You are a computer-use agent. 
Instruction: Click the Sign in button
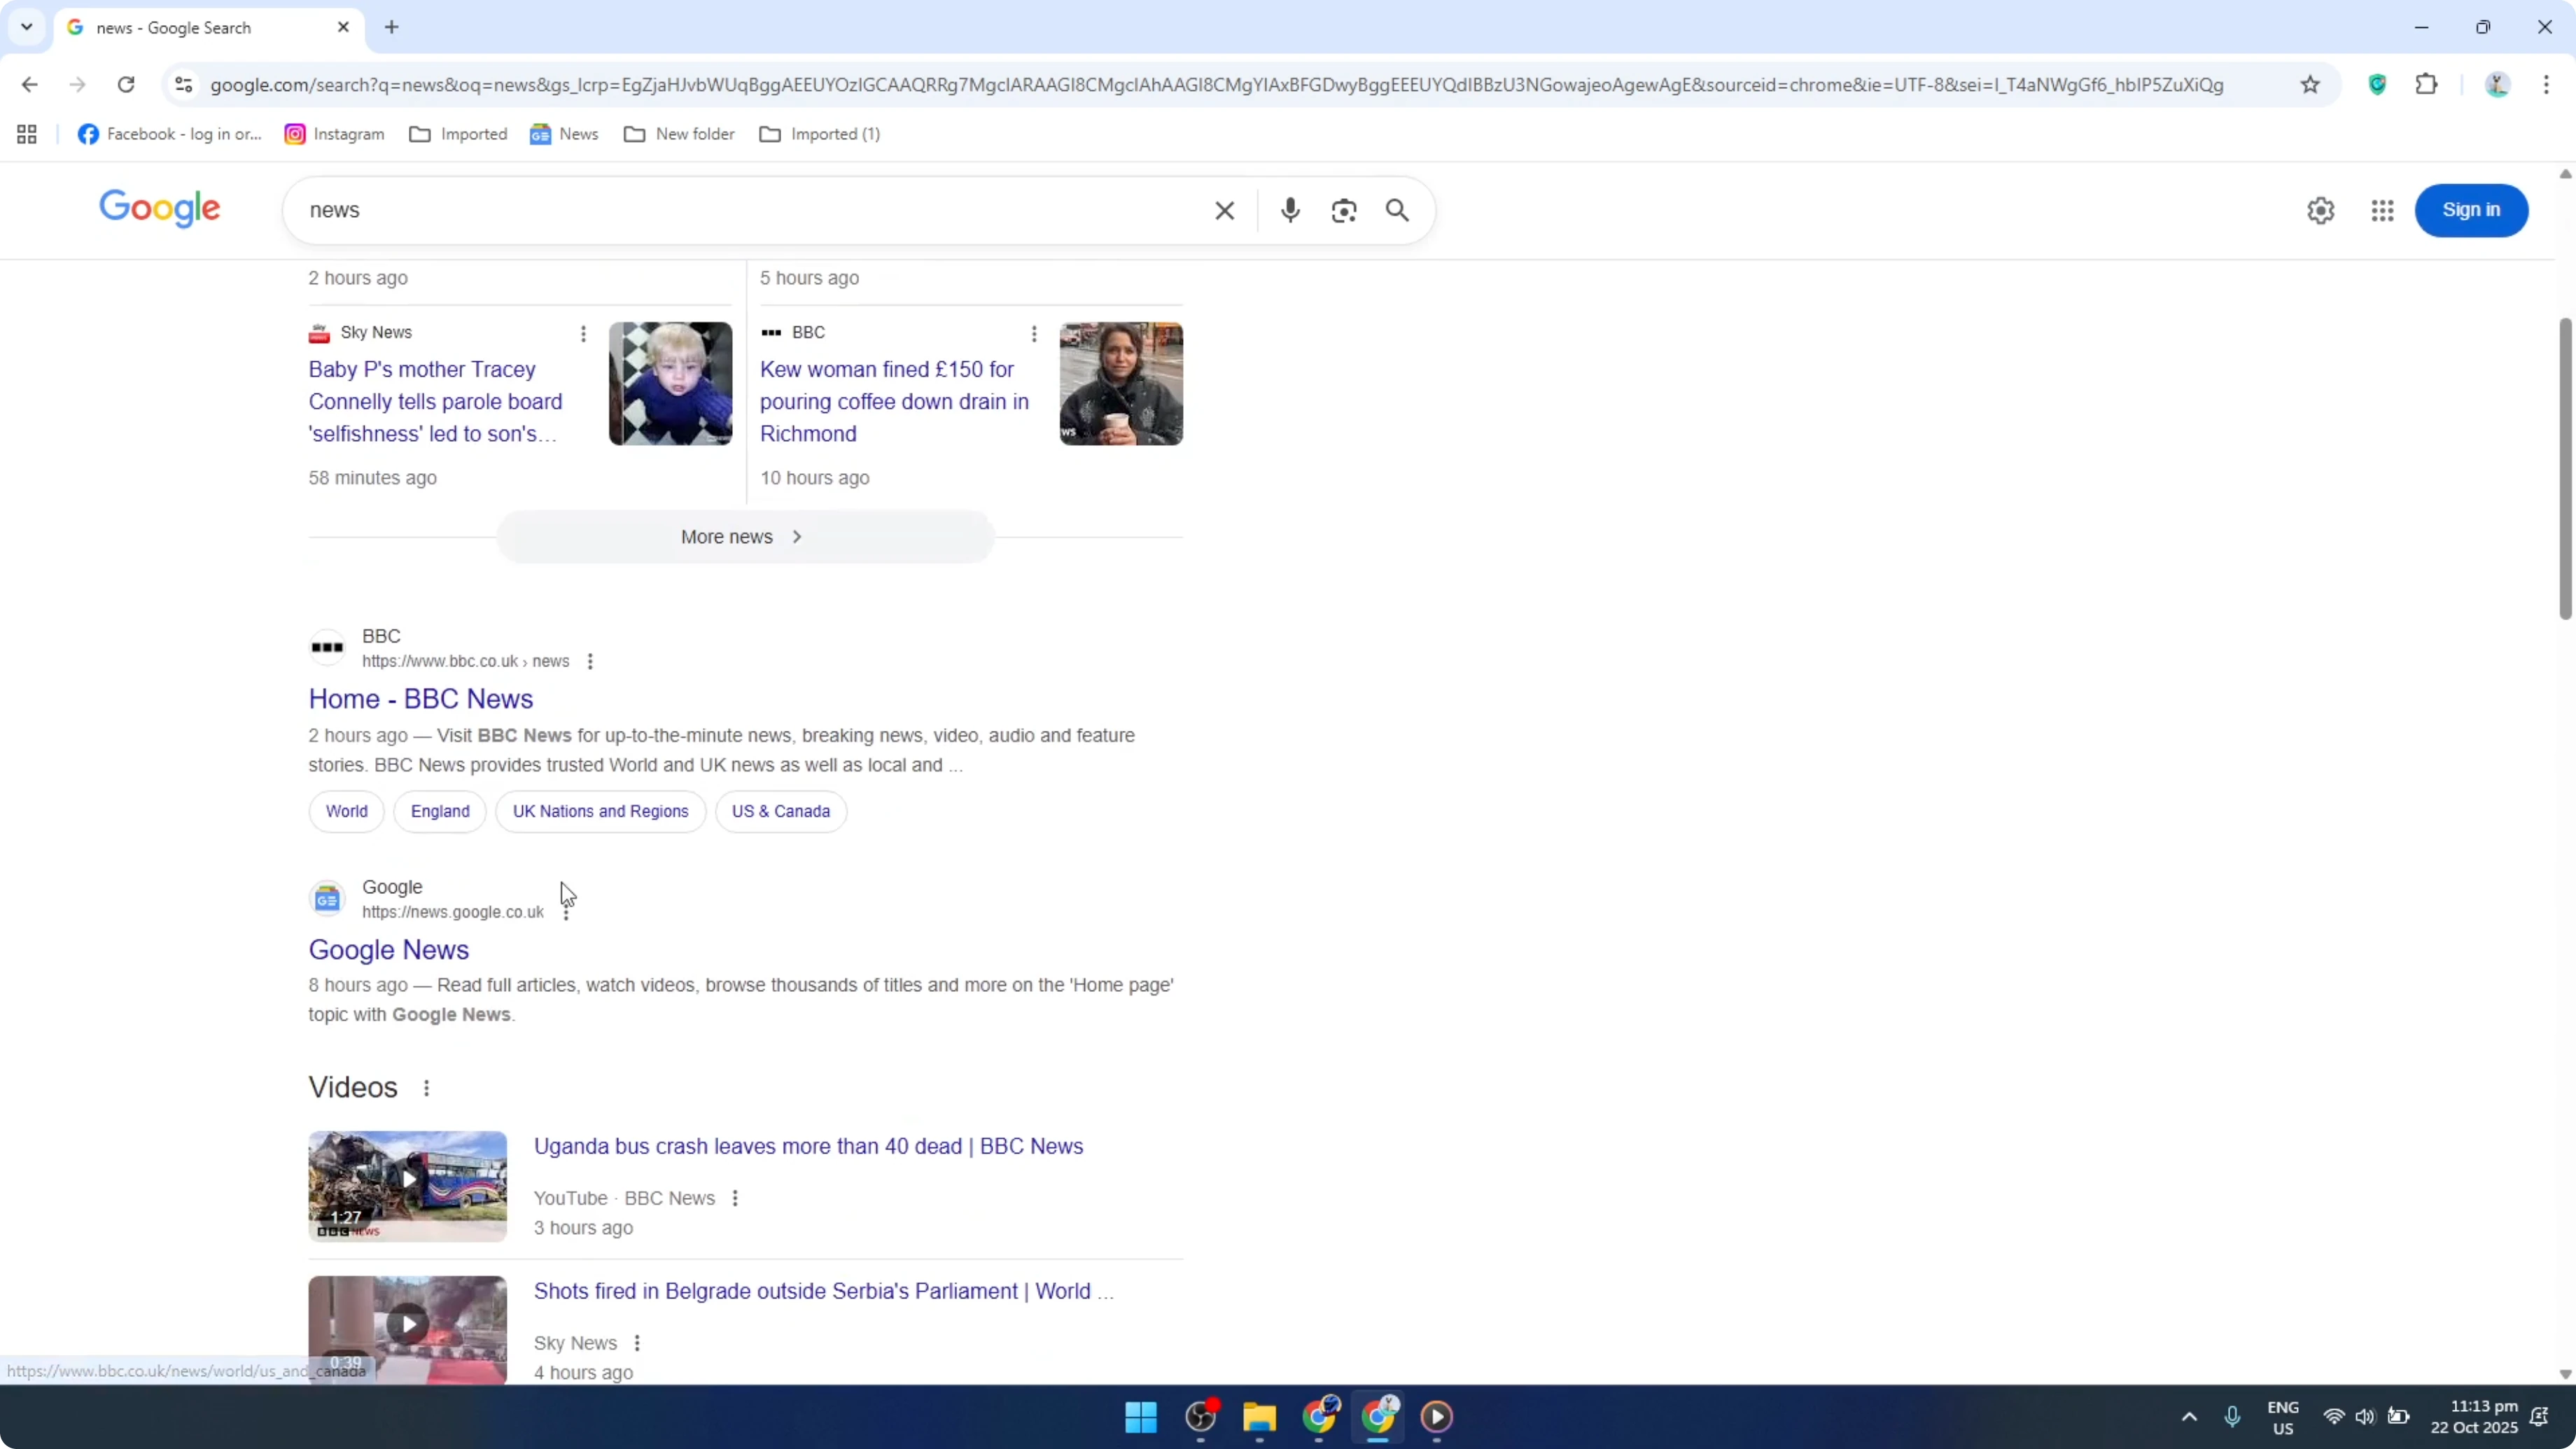(2471, 210)
